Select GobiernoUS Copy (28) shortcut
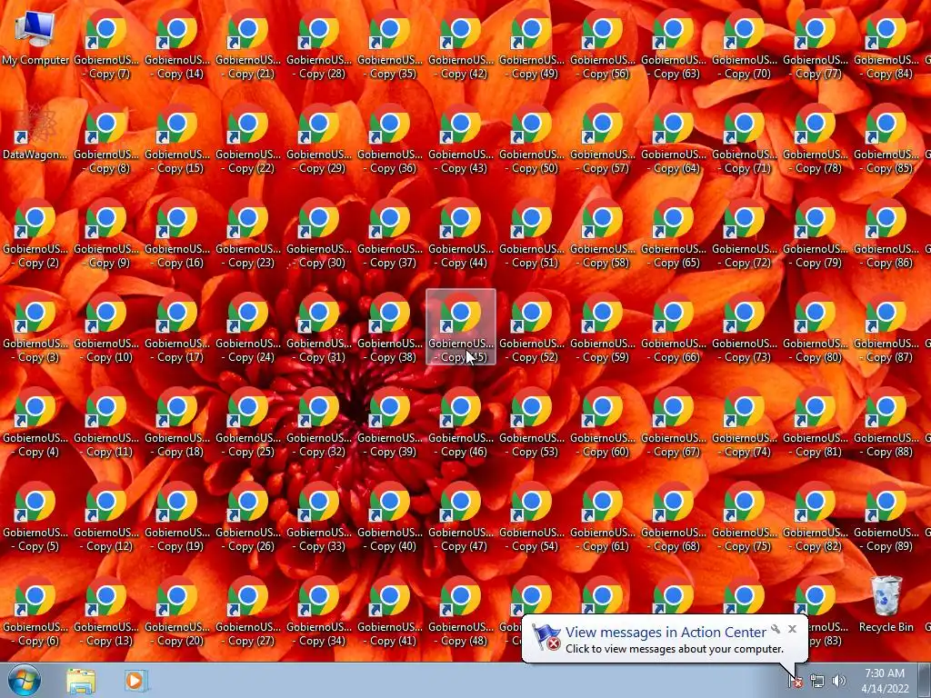 (319, 45)
